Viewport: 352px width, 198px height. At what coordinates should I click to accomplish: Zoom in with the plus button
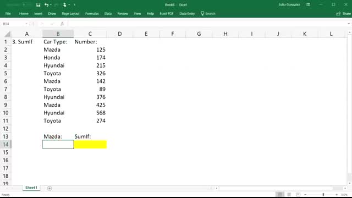337,195
